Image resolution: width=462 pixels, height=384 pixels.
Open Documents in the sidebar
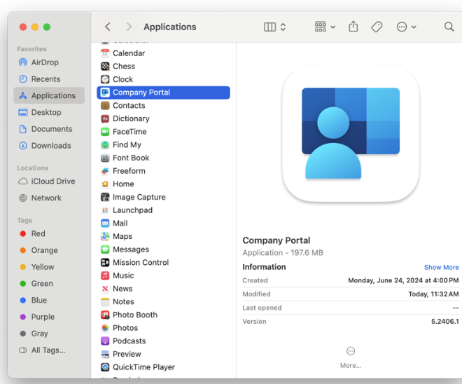(49, 129)
